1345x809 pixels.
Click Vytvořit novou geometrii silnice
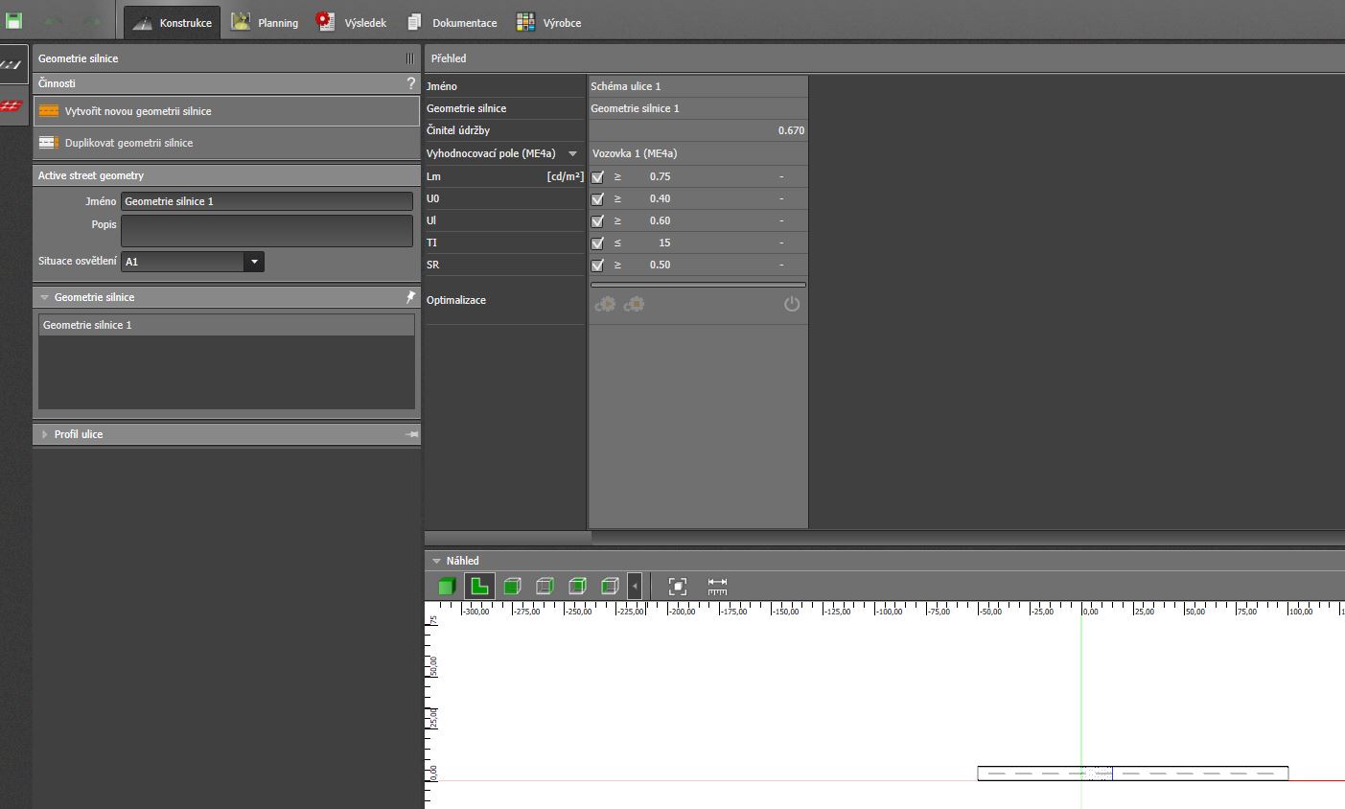point(227,111)
